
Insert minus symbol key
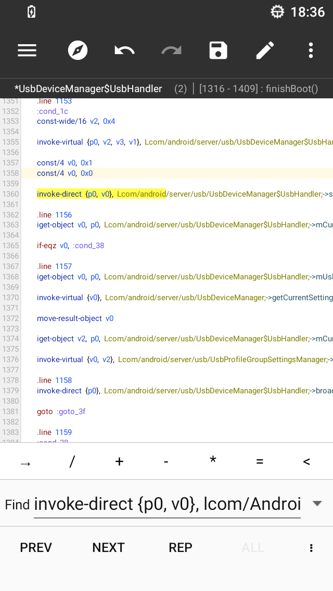[166, 461]
